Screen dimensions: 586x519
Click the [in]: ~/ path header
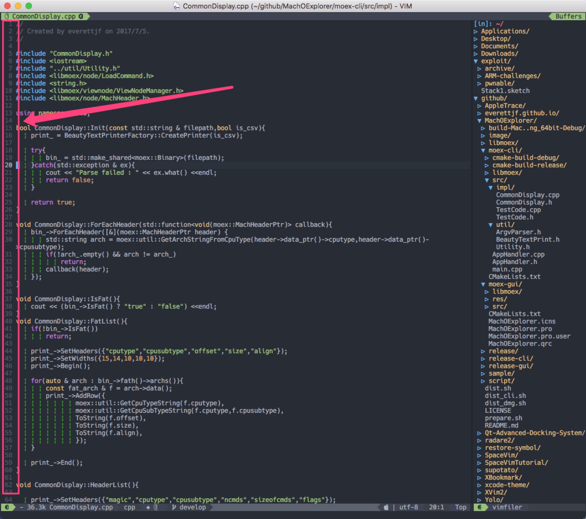point(488,24)
